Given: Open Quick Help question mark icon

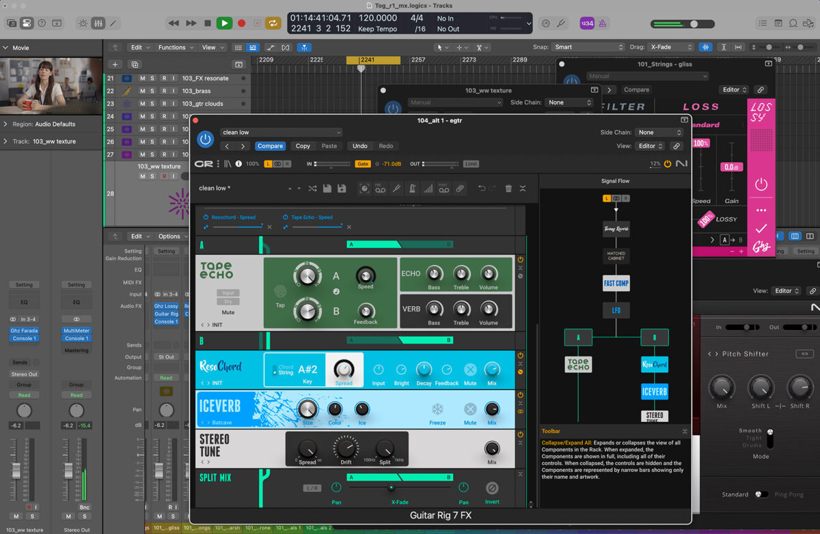Looking at the screenshot, I should (42, 23).
